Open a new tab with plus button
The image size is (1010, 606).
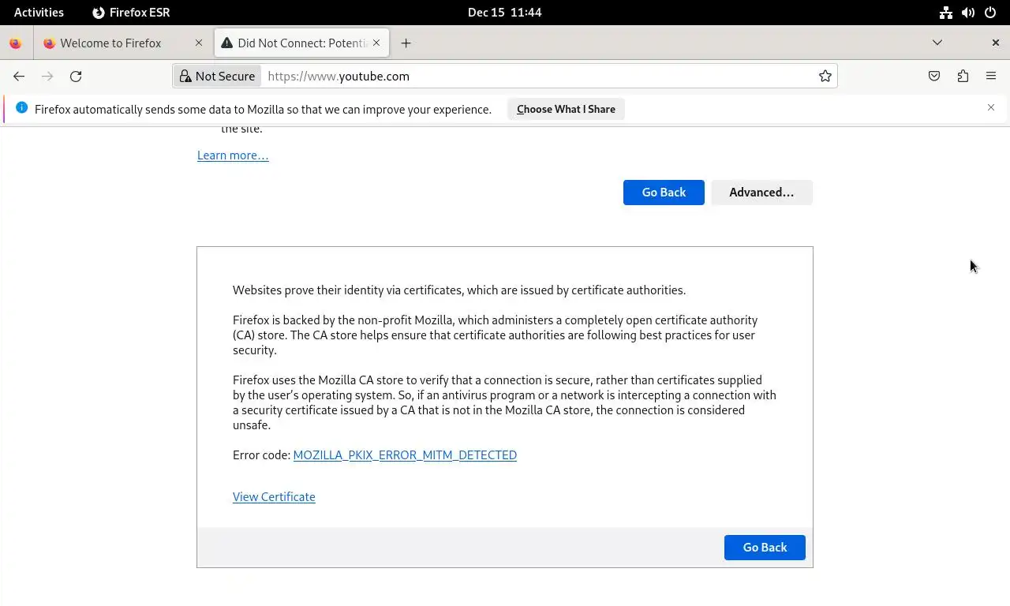click(x=406, y=43)
